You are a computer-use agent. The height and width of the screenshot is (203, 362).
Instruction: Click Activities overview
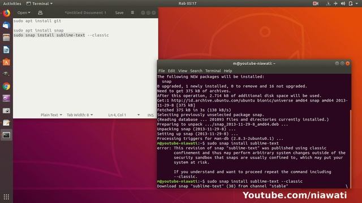pos(12,3)
